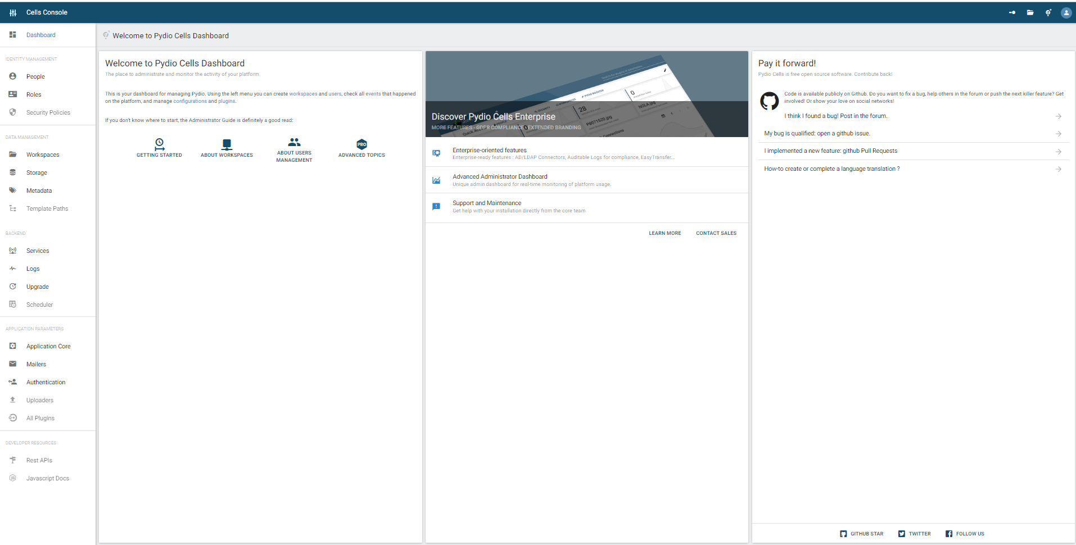1076x545 pixels.
Task: Click the Roles badge icon in sidebar
Action: 12,94
